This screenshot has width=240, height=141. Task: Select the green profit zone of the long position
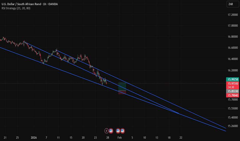pyautogui.click(x=122, y=87)
